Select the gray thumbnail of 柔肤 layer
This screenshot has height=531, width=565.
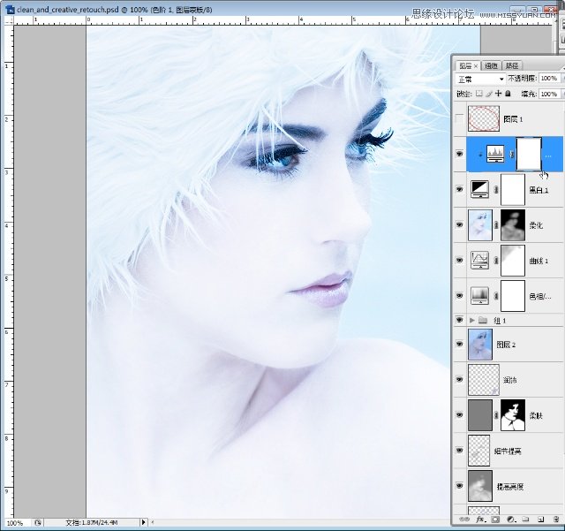(x=480, y=415)
